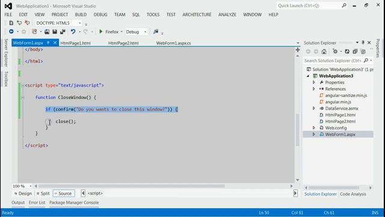Switch to the HtmlPage2.html editor tab

click(x=123, y=43)
